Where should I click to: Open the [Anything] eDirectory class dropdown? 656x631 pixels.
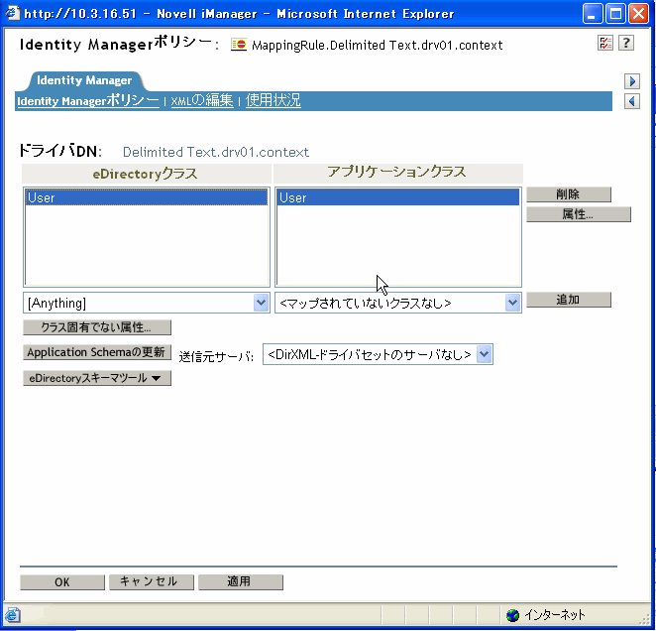coord(147,303)
